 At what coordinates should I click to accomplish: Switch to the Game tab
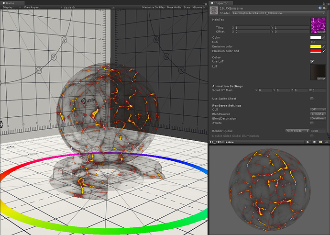coord(12,3)
